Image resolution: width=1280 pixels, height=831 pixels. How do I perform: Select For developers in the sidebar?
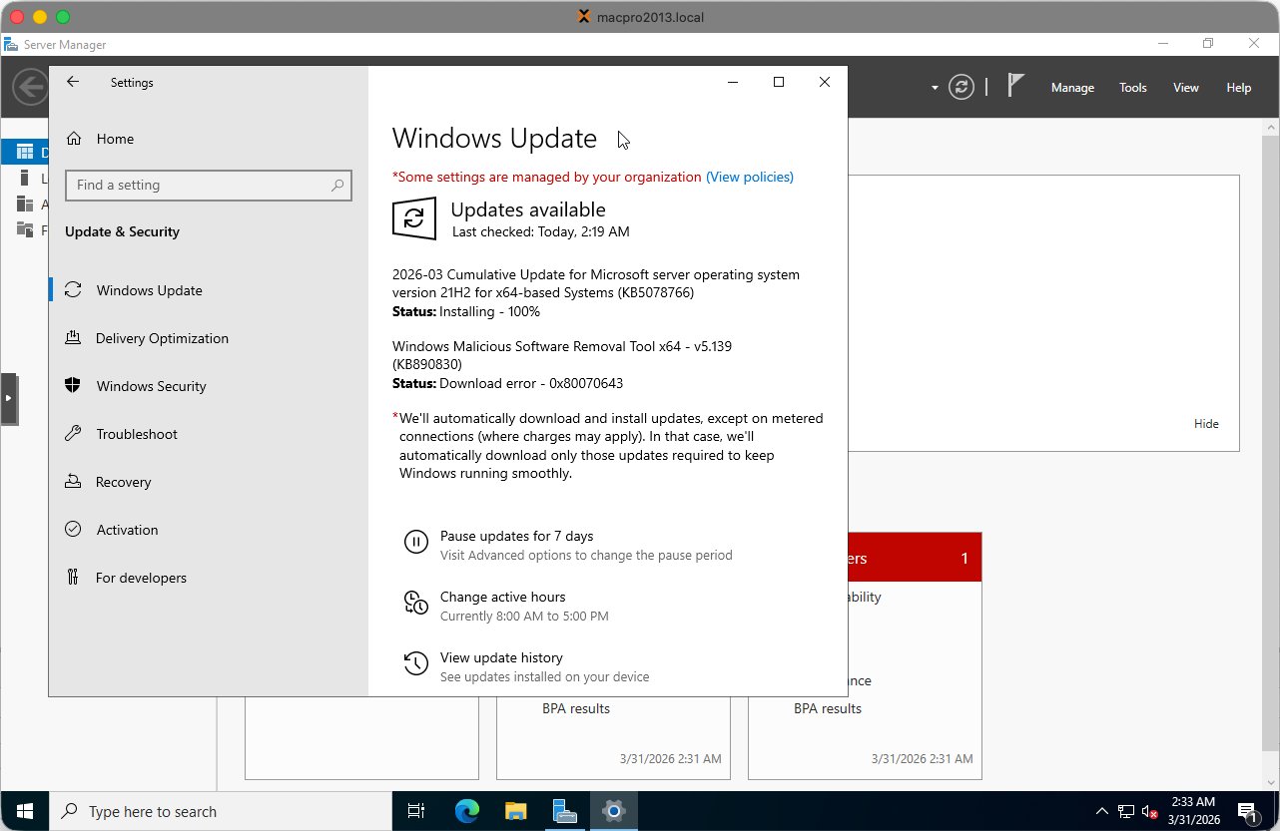(141, 578)
